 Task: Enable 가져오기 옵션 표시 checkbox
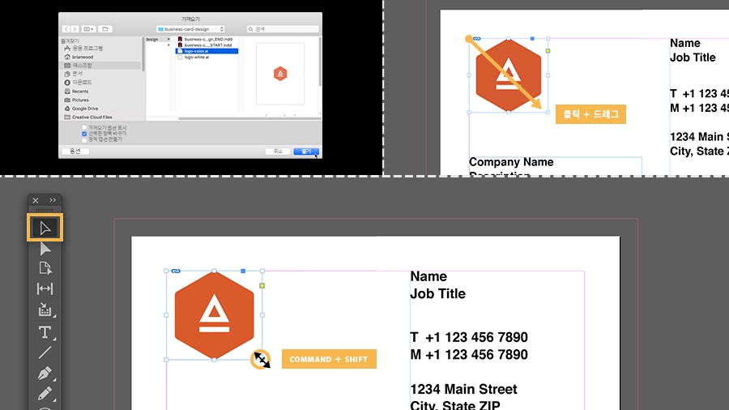pyautogui.click(x=84, y=127)
